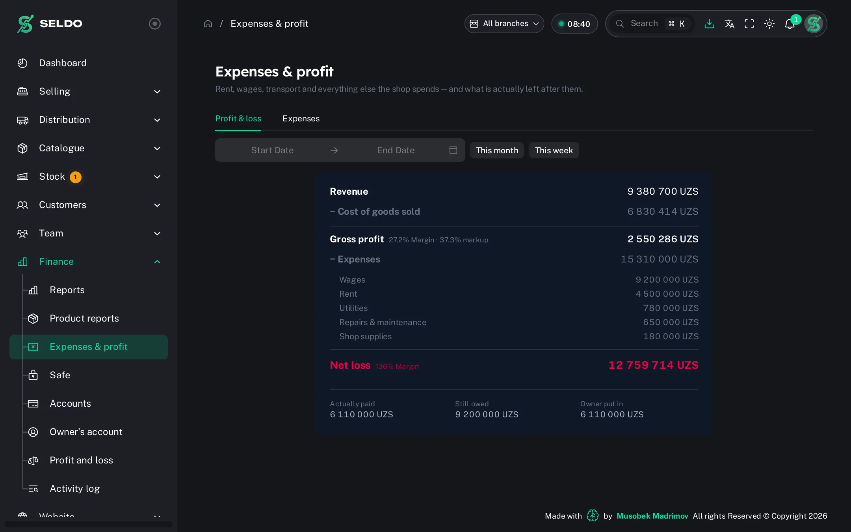The height and width of the screenshot is (532, 851).
Task: Open the calendar icon in date range
Action: [453, 150]
